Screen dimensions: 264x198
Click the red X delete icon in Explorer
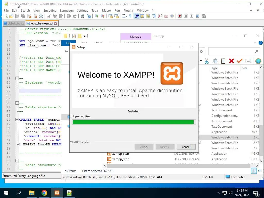[x=232, y=61]
